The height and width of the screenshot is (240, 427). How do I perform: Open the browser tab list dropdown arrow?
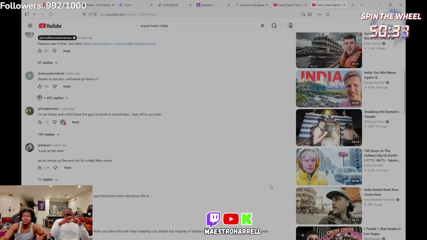coord(361,5)
